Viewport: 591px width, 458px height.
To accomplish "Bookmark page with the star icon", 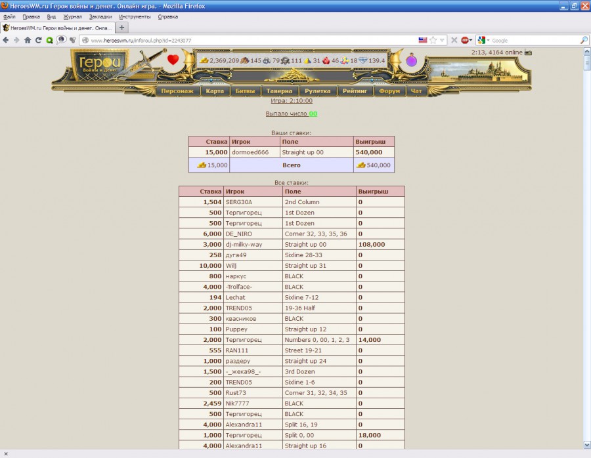I will 433,40.
